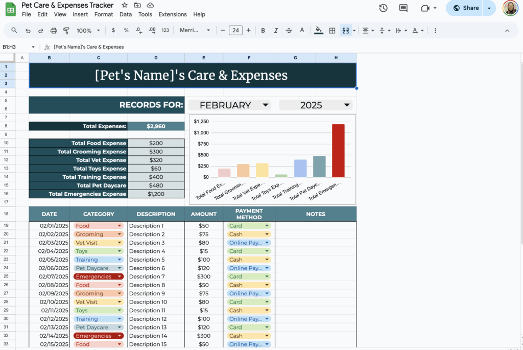This screenshot has height=350, width=523.
Task: Toggle italic formatting
Action: coord(275,30)
